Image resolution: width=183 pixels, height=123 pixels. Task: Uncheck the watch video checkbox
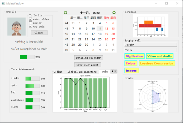click(31, 19)
